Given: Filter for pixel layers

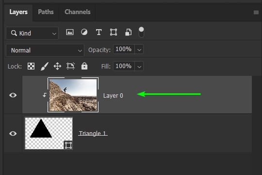Looking at the screenshot, I should 70,32.
